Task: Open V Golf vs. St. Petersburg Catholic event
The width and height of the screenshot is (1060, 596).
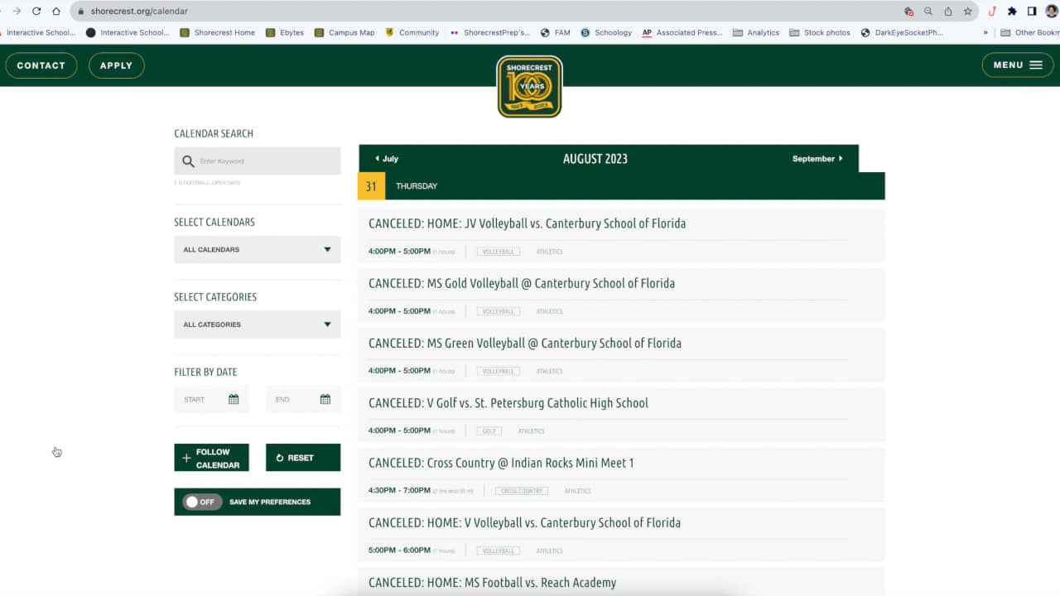Action: coord(508,403)
